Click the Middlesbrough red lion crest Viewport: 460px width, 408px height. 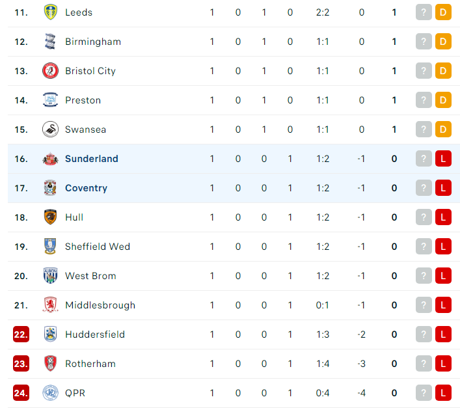click(x=50, y=305)
